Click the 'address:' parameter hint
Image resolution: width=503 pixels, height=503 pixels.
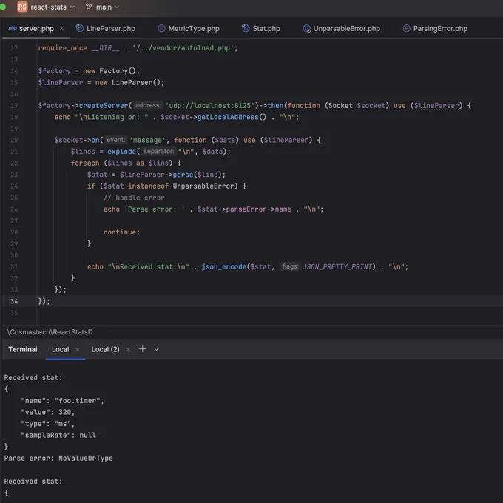click(148, 105)
